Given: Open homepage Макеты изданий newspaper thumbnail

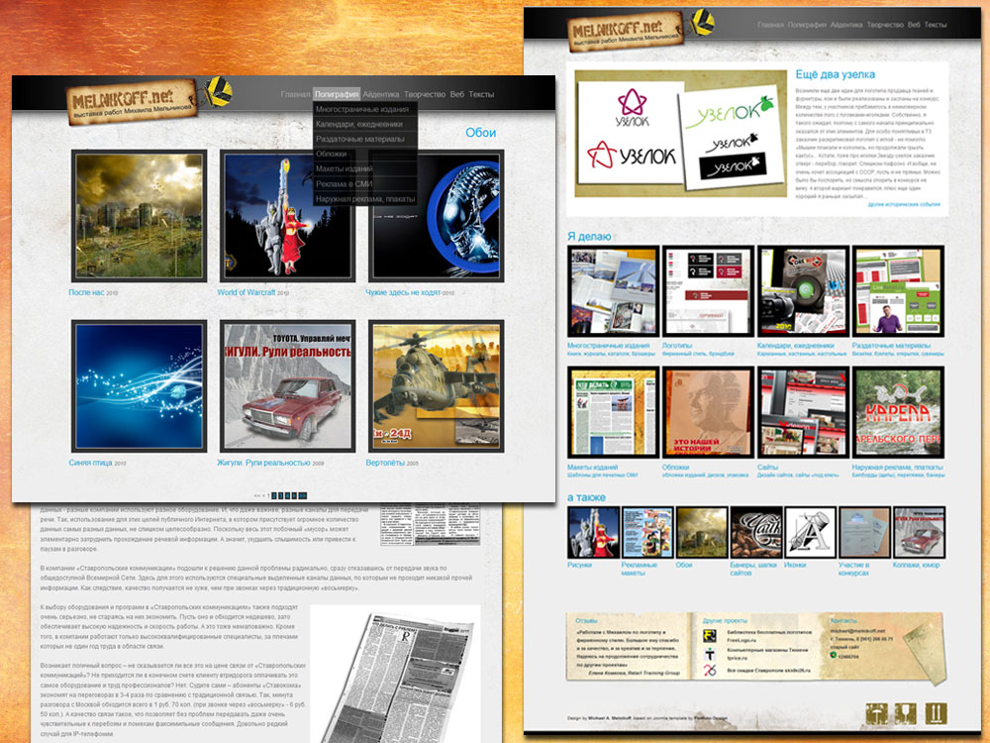Looking at the screenshot, I should pyautogui.click(x=613, y=412).
